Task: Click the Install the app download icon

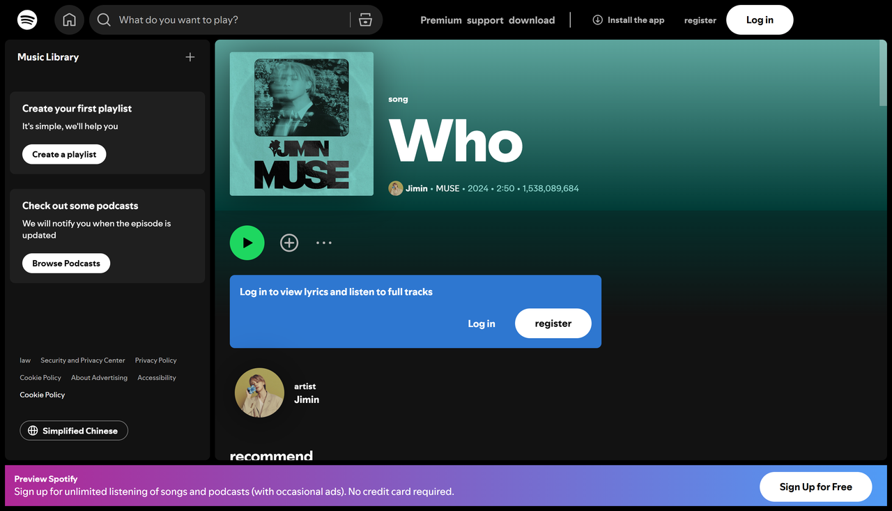Action: 597,20
